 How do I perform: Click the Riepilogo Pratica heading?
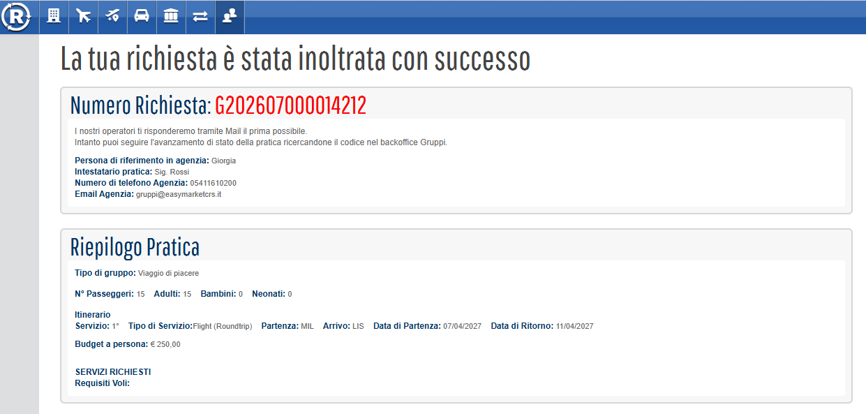(x=135, y=247)
